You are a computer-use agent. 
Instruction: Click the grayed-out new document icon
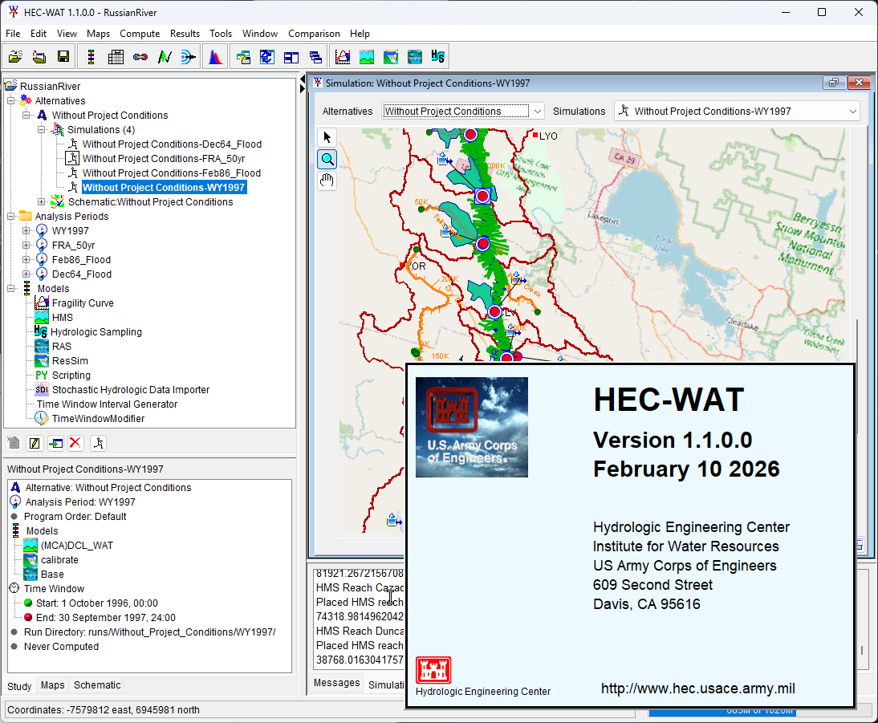14,444
